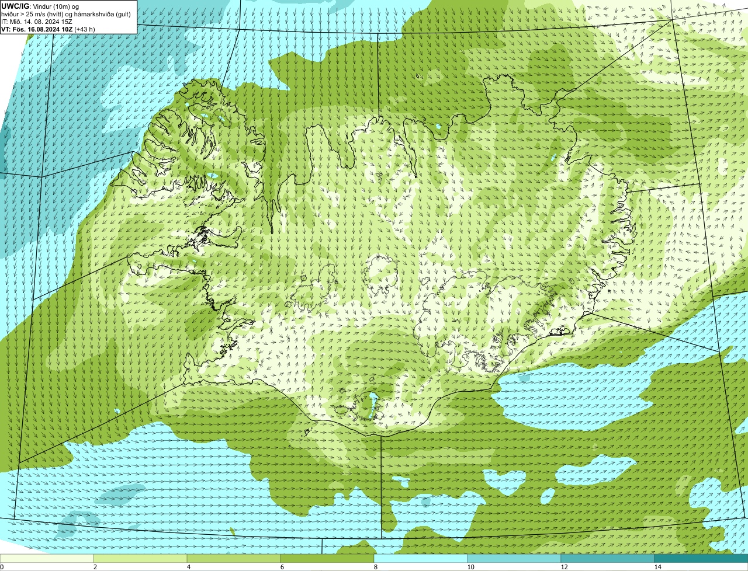Screen dimensions: 748x571
Task: Click the '2' label on the legend scale
Action: [x=95, y=567]
